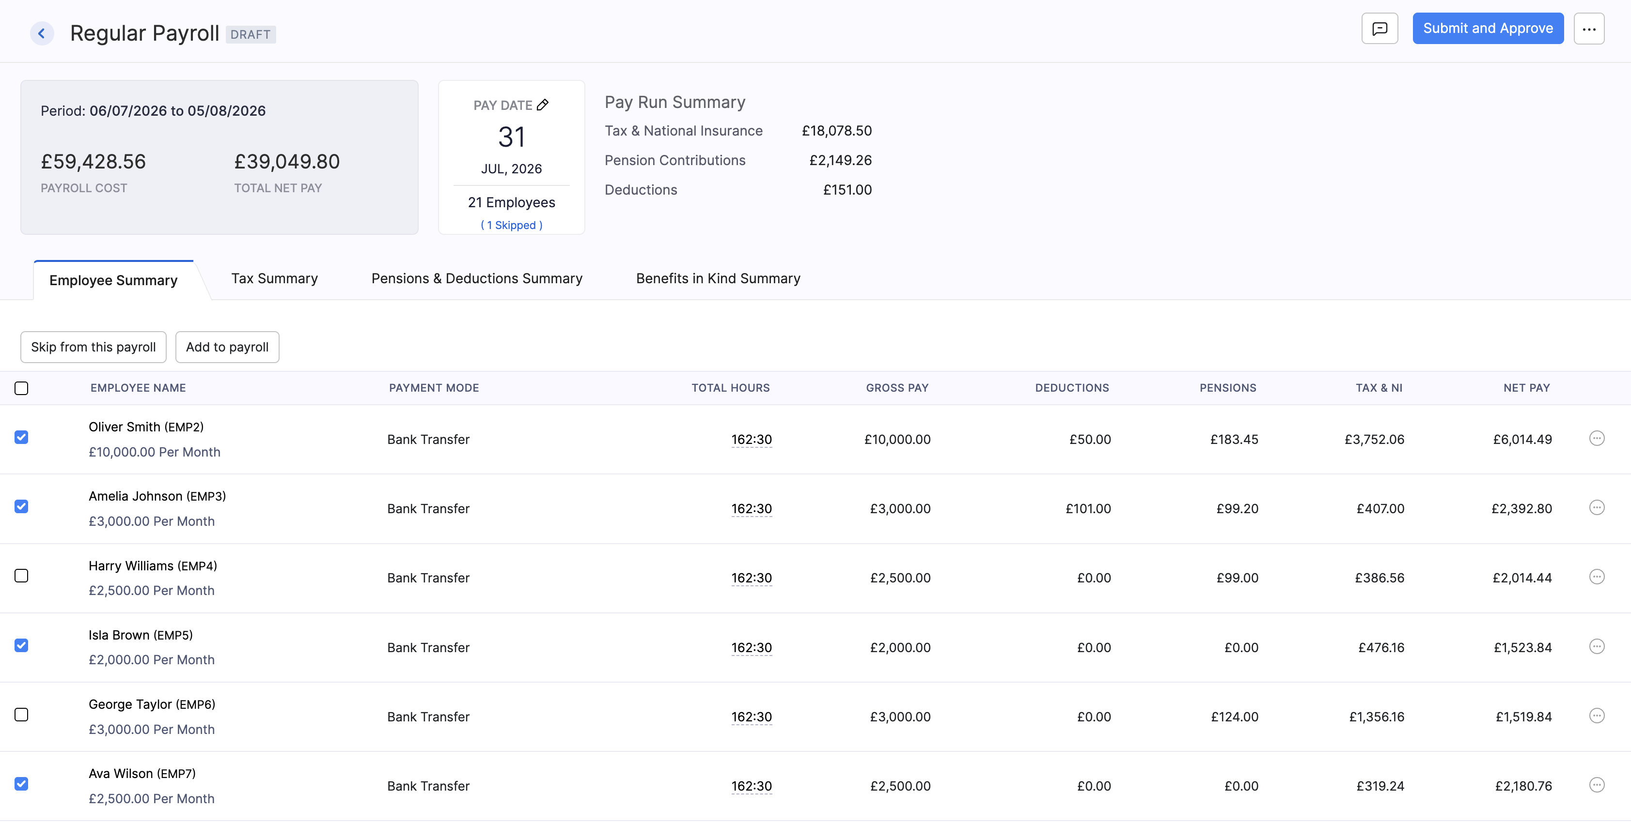Click the Payment Mode column header
This screenshot has width=1631, height=824.
tap(434, 388)
